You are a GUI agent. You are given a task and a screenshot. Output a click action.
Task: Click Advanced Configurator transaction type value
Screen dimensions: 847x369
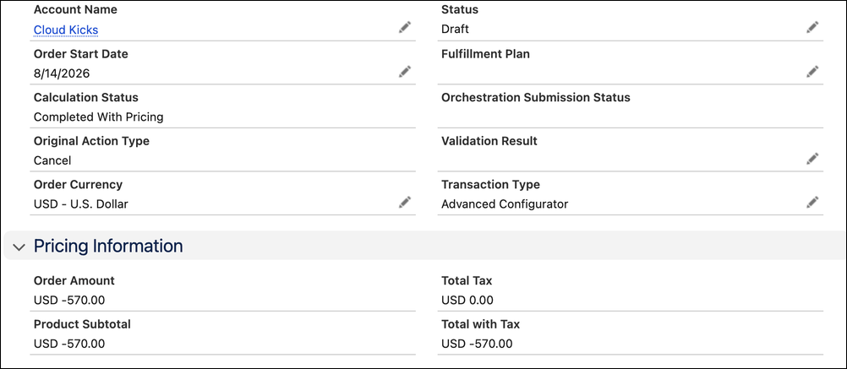[x=505, y=204]
